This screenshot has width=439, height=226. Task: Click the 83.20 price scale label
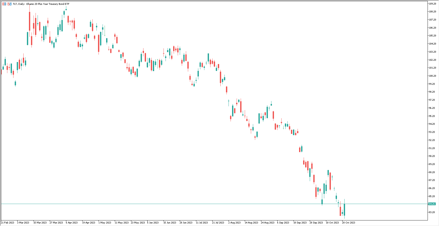[x=432, y=212]
